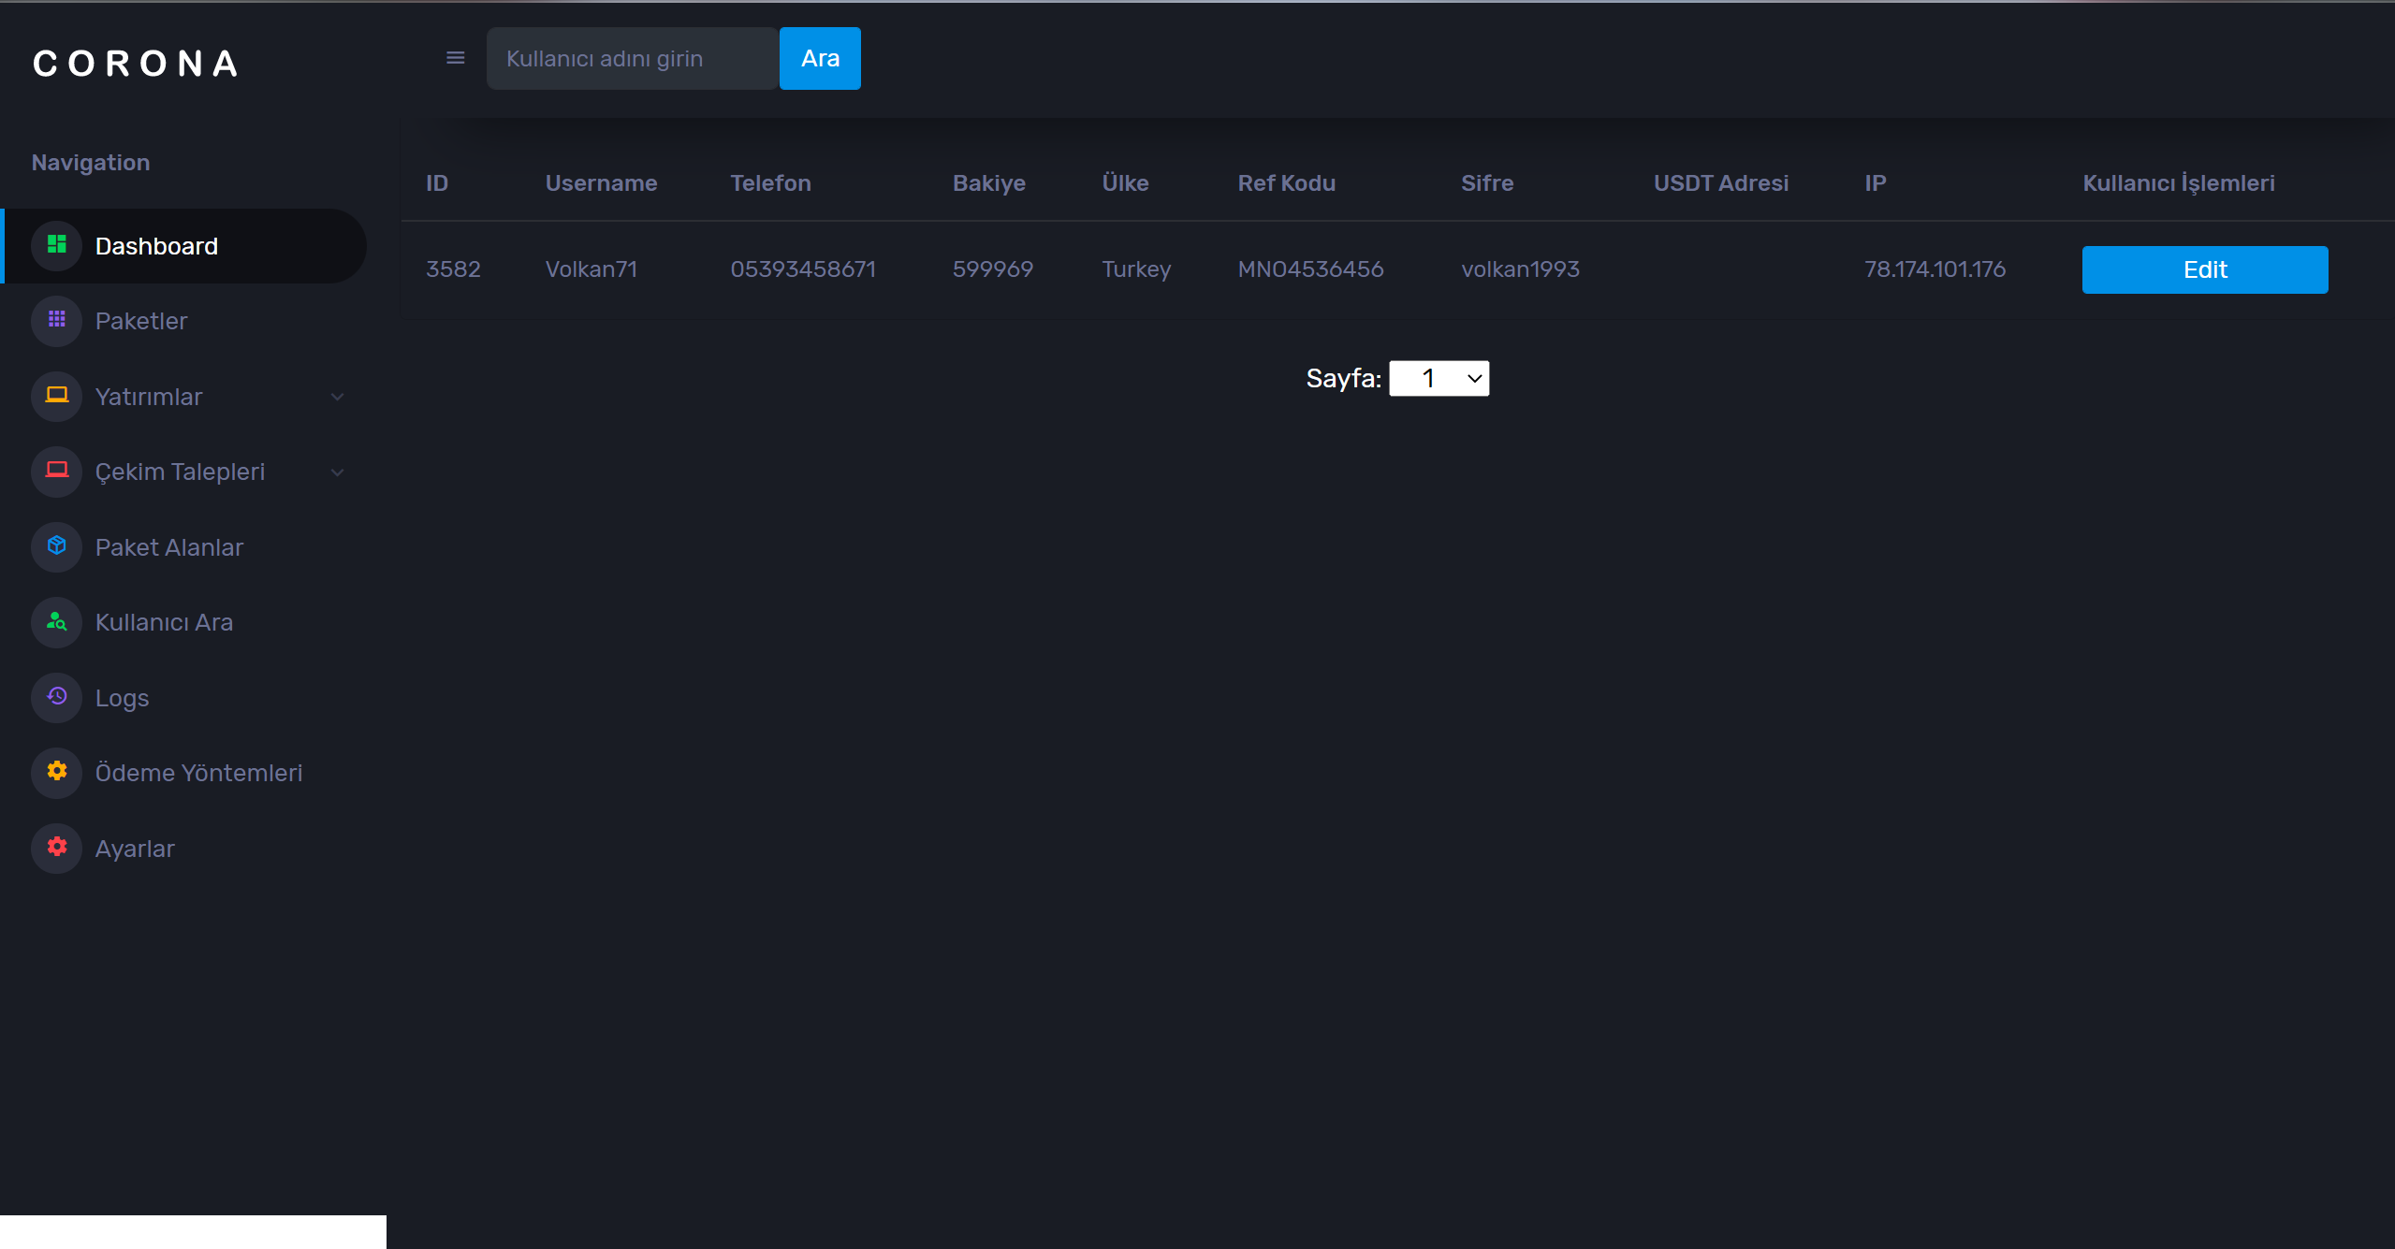Click the Logs activity icon

pos(57,696)
